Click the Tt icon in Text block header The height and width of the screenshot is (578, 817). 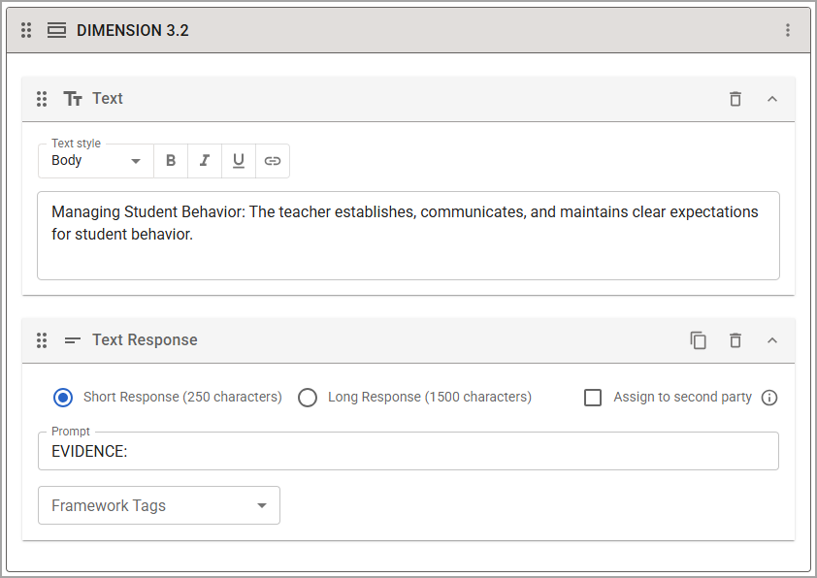[73, 98]
